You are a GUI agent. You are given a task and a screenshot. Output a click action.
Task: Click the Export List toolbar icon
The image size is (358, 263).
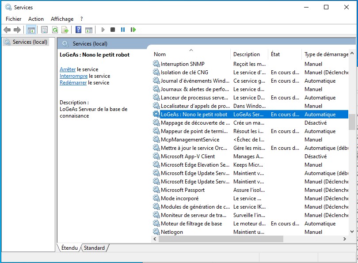click(x=65, y=30)
